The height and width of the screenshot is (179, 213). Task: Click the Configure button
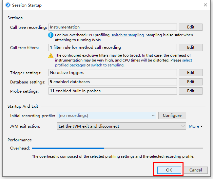tap(172, 116)
